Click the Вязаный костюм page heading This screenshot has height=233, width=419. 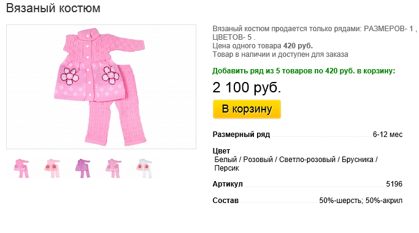point(53,8)
